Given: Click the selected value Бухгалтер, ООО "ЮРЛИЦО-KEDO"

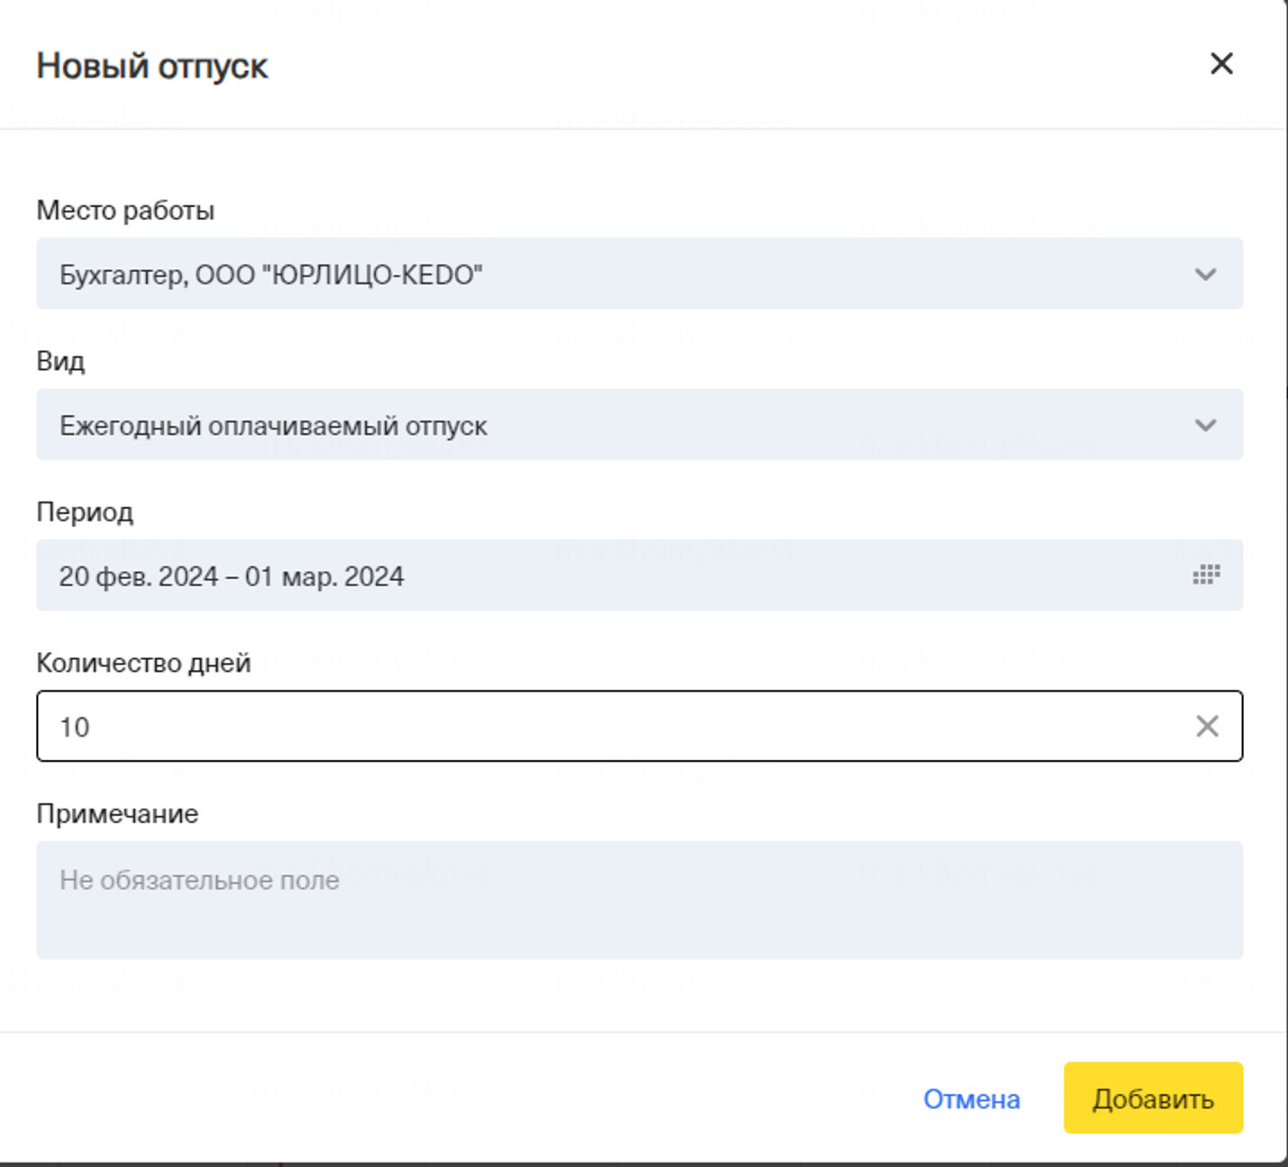Looking at the screenshot, I should tap(271, 275).
